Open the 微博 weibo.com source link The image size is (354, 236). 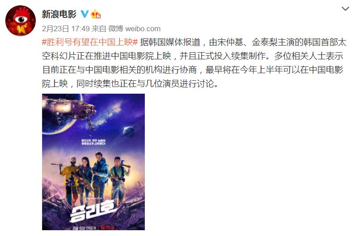tap(135, 29)
